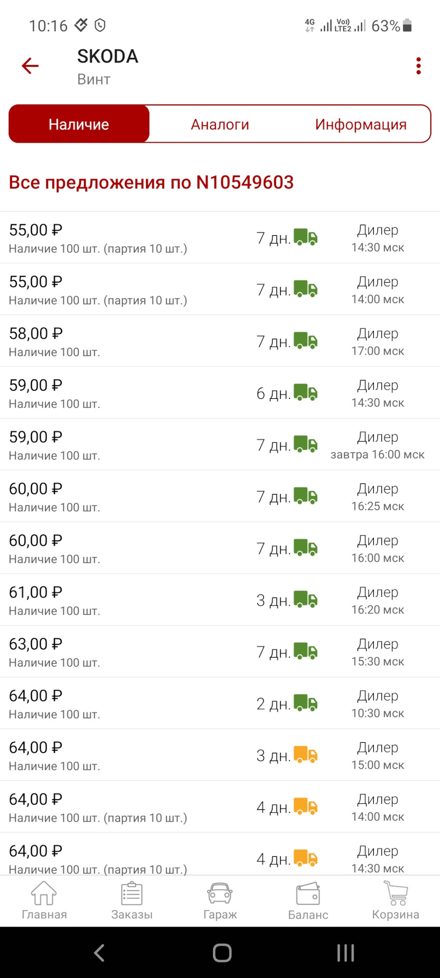
Task: Pick the 6 дн. delivery offer
Action: pyautogui.click(x=153, y=393)
